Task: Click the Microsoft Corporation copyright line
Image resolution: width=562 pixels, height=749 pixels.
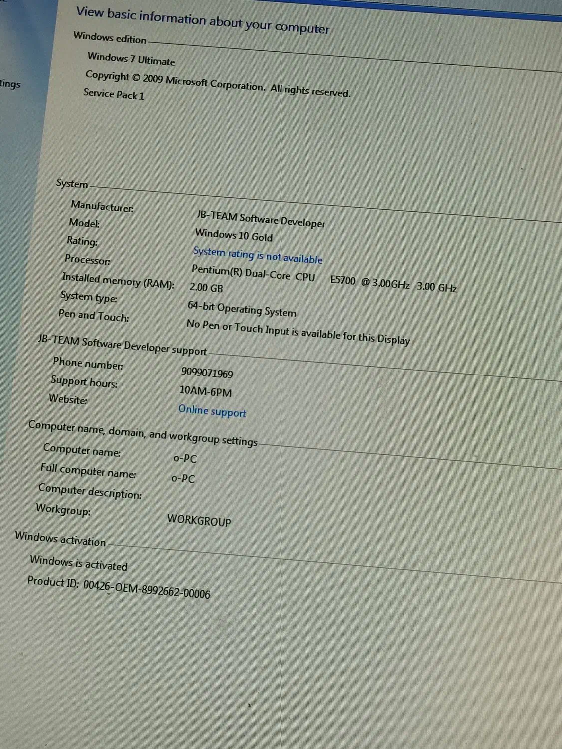Action: (218, 84)
